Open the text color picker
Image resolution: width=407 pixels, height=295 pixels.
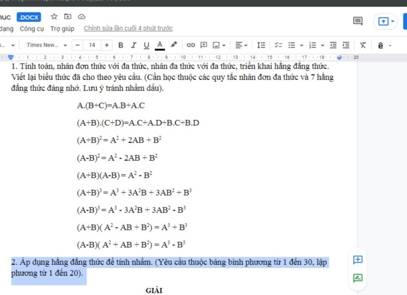coord(160,45)
